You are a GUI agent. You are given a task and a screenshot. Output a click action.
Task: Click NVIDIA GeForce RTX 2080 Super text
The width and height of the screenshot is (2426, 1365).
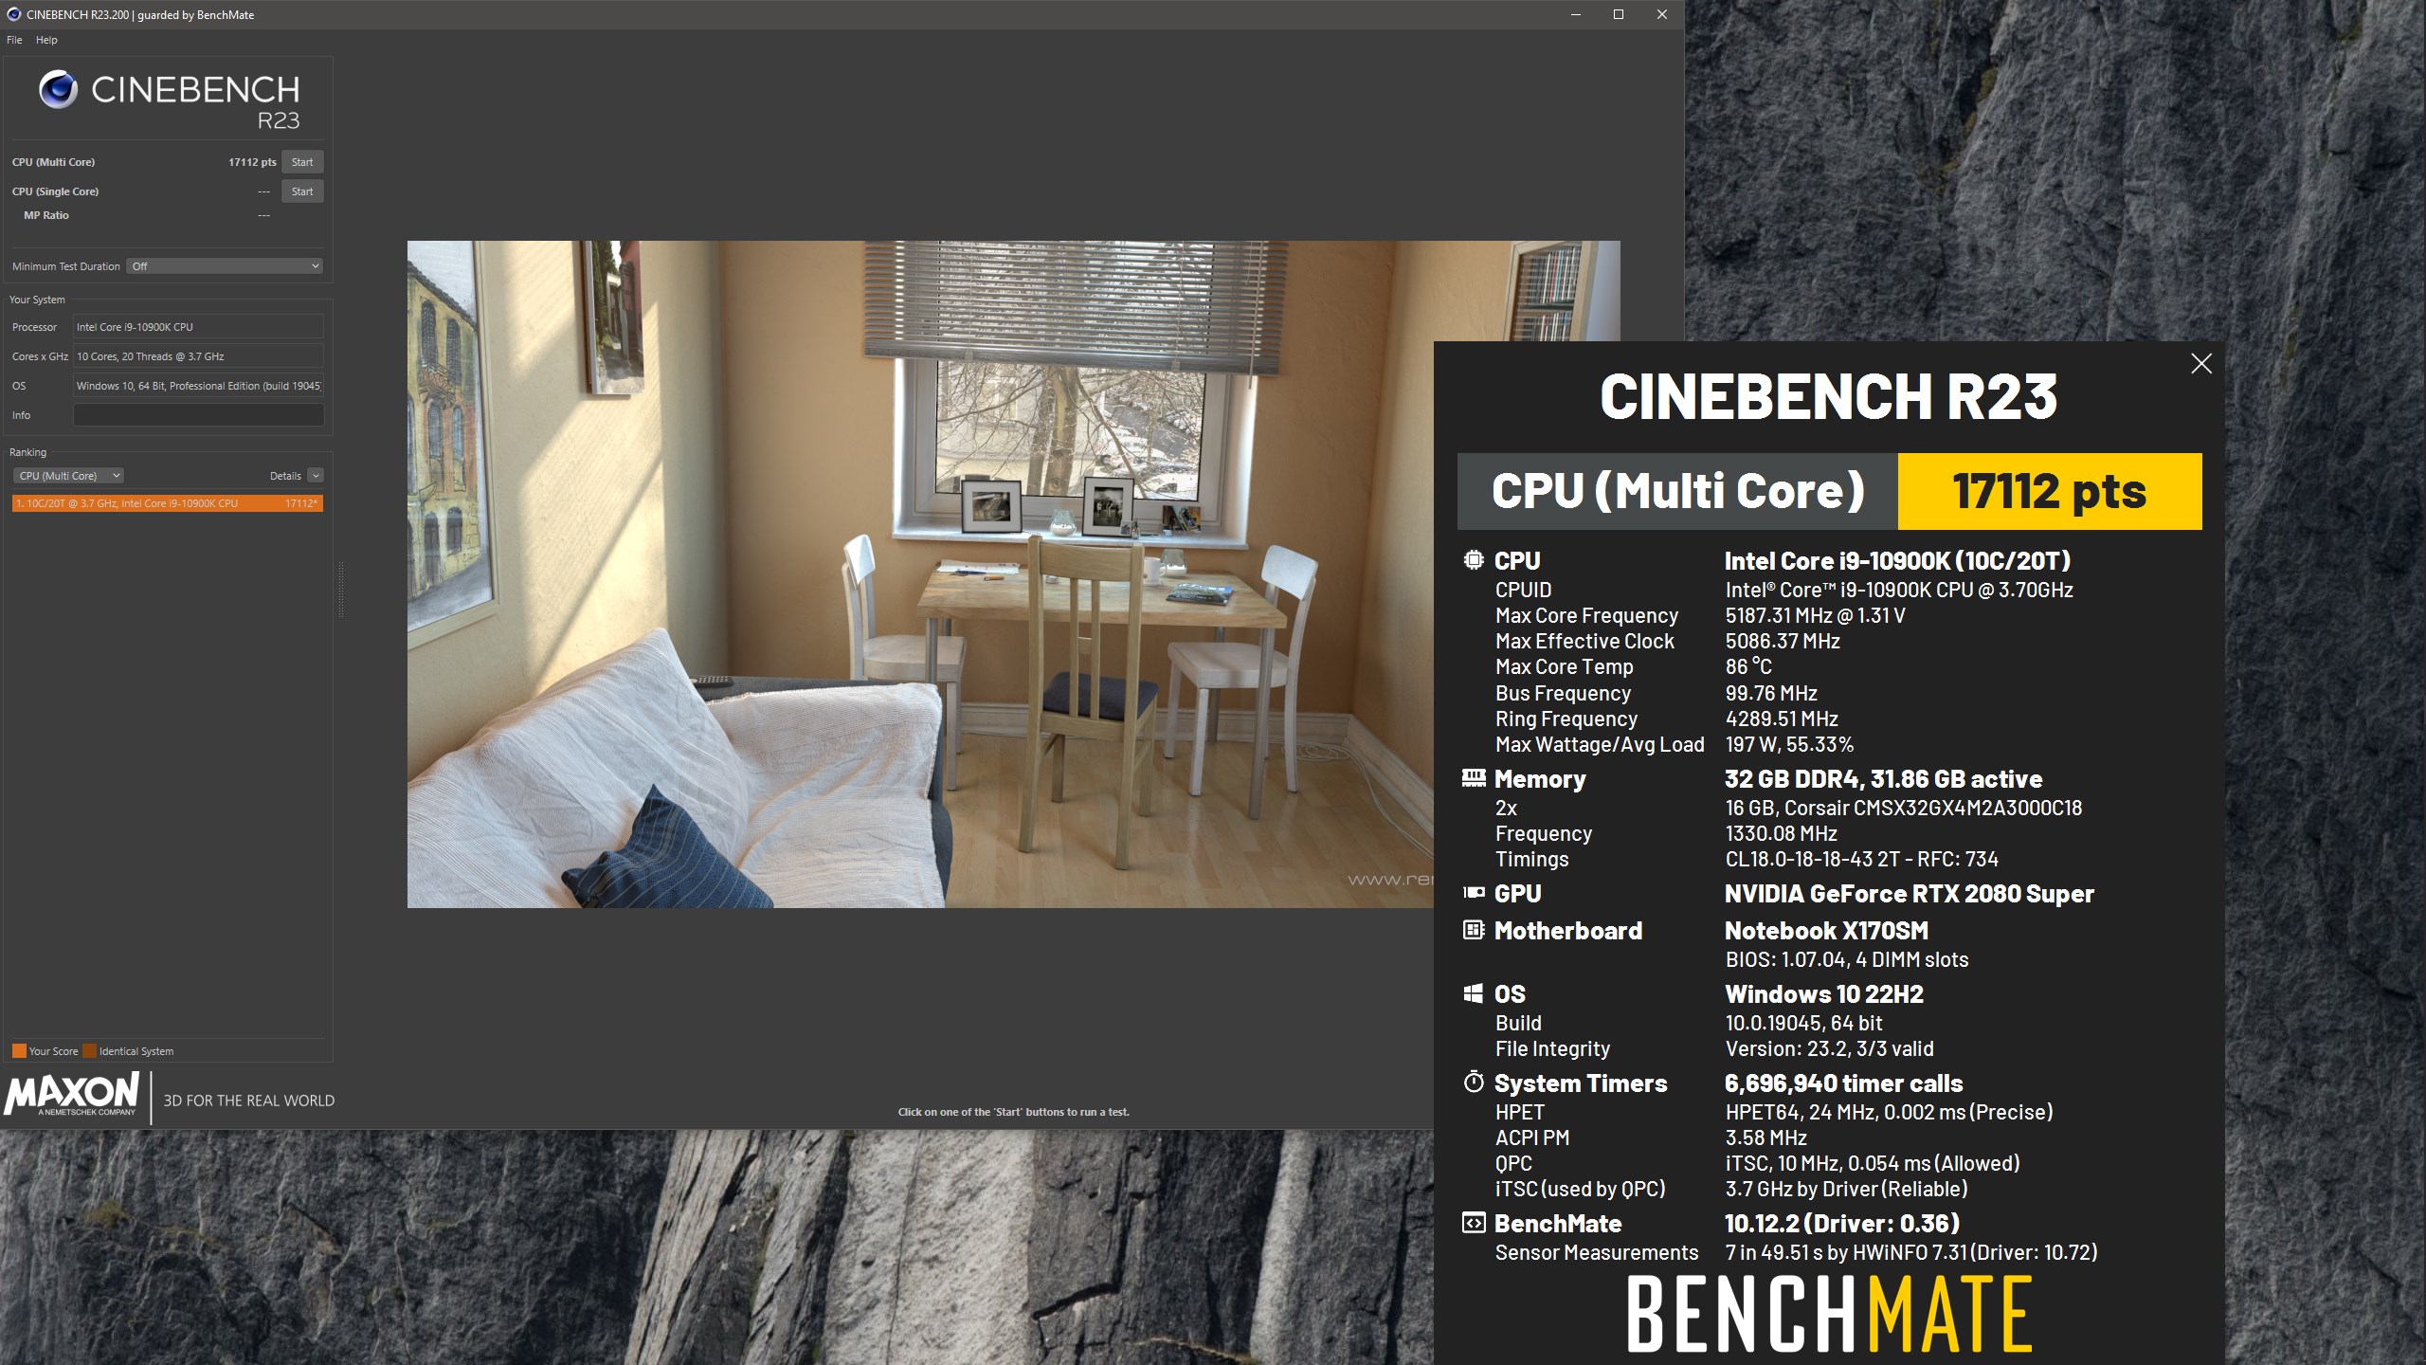click(x=1909, y=893)
